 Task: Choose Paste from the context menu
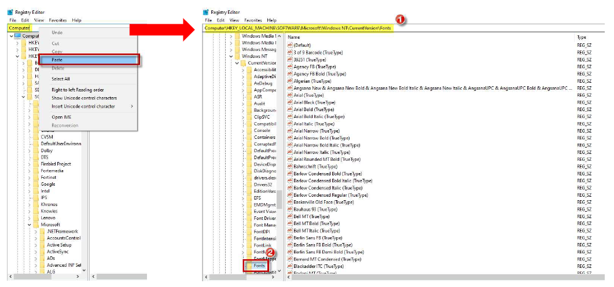(94, 60)
